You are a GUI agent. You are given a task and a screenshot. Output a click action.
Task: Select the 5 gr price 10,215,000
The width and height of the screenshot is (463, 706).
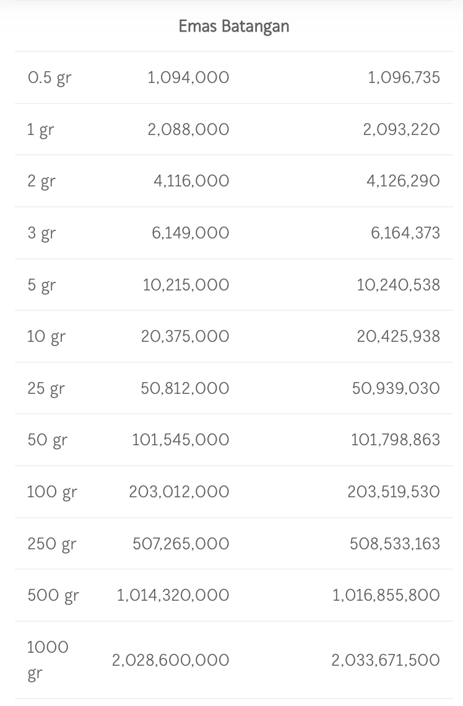pyautogui.click(x=186, y=285)
